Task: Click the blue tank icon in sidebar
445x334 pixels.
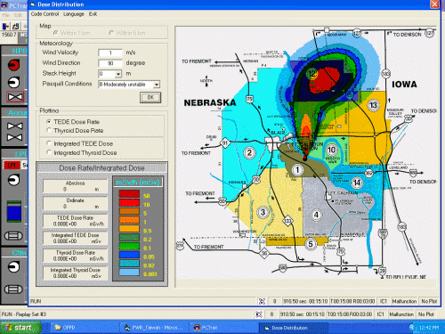Action: click(14, 211)
